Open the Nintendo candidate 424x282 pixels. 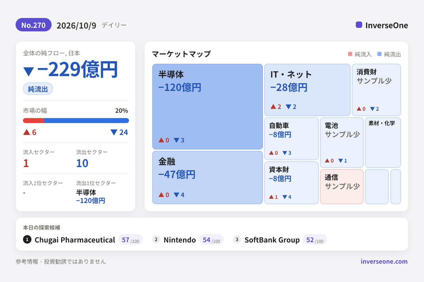[179, 240]
